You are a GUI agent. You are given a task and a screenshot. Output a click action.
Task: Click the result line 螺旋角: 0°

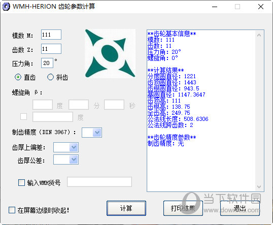162,58
